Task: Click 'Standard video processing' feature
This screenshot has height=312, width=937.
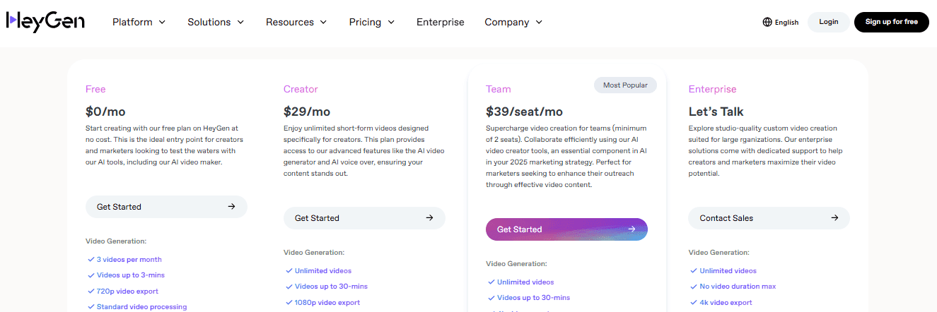Action: click(141, 307)
